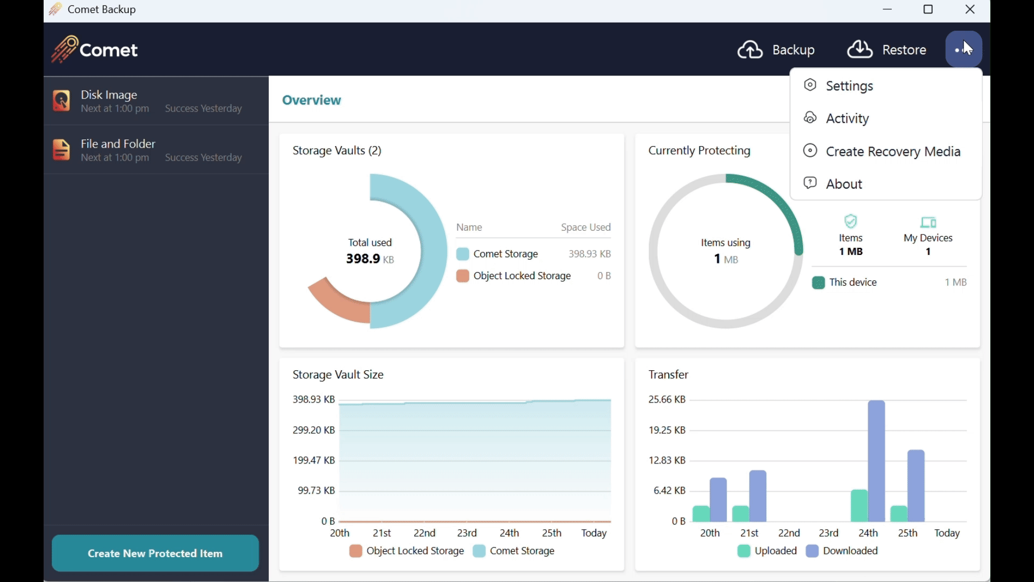The width and height of the screenshot is (1034, 582).
Task: Click the Backup cloud upload icon
Action: coord(750,50)
